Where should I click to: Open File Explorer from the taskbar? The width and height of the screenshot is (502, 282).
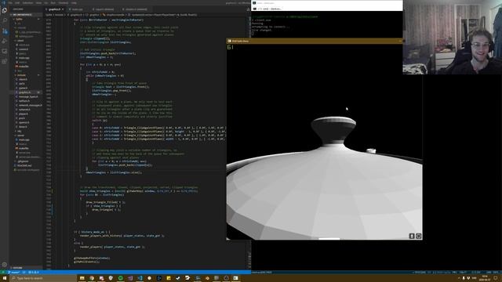pyautogui.click(x=82, y=278)
